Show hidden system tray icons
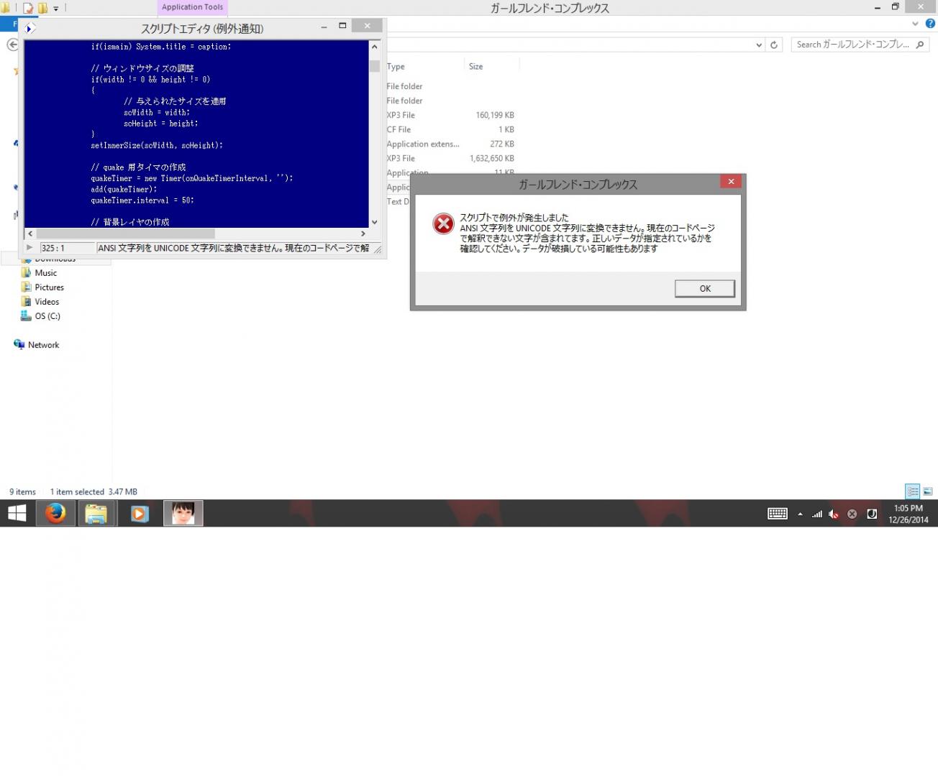The image size is (938, 776). 800,514
